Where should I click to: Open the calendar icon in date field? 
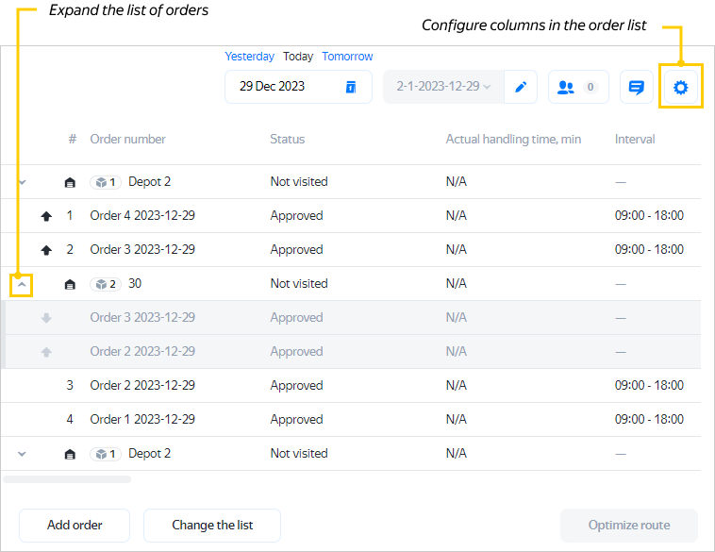click(x=351, y=87)
